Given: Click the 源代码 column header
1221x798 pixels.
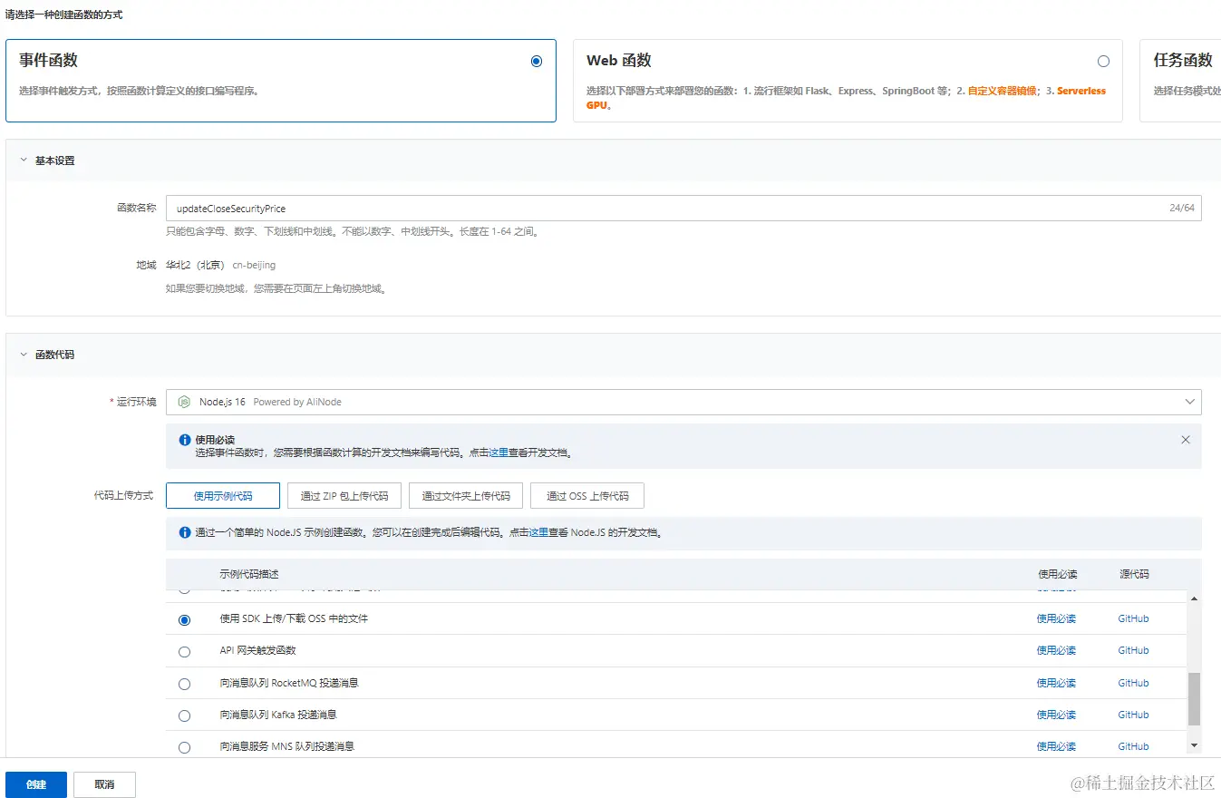Looking at the screenshot, I should 1134,574.
